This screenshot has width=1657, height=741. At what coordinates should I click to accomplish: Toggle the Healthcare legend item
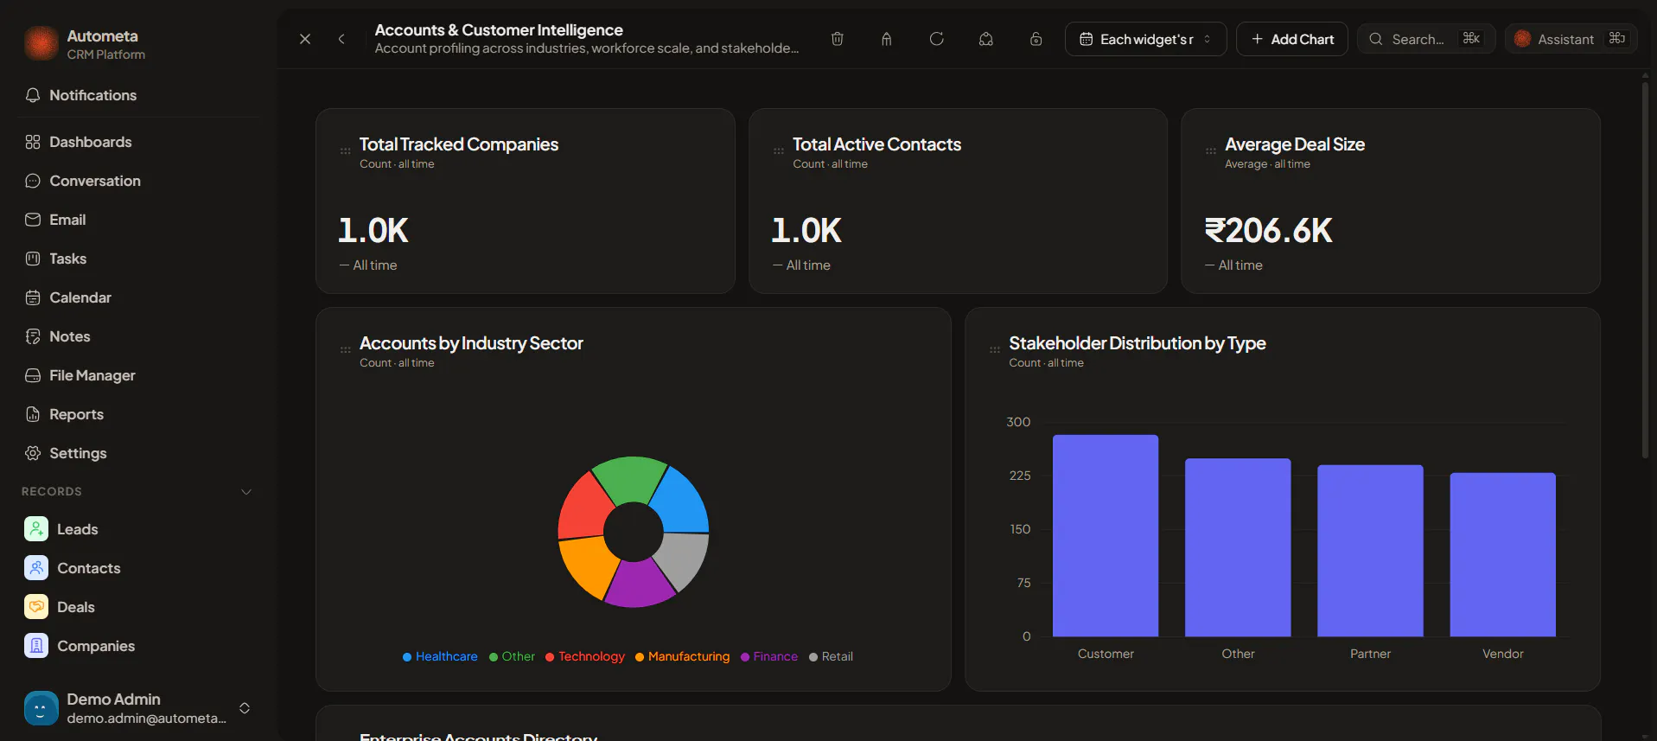(440, 657)
